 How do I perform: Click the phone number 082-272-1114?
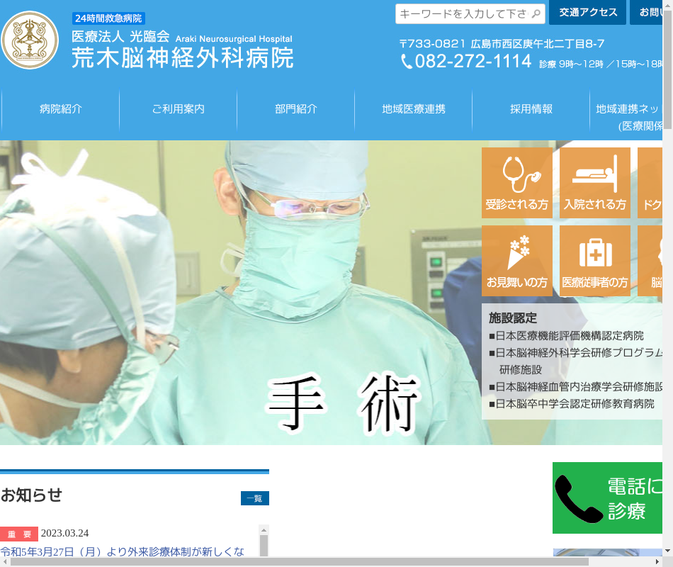[x=473, y=62]
